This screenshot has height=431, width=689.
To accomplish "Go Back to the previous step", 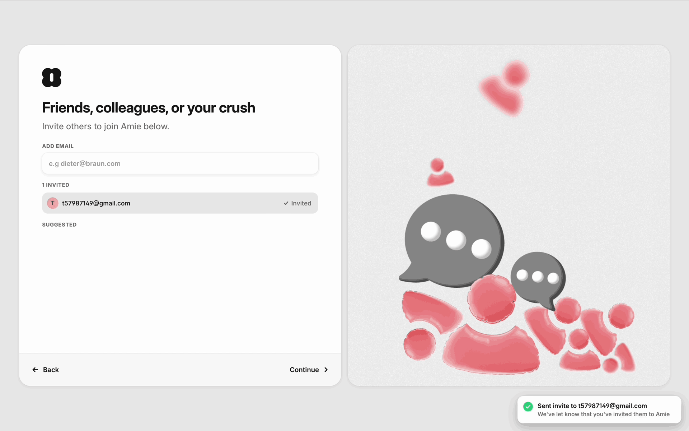I will point(46,370).
